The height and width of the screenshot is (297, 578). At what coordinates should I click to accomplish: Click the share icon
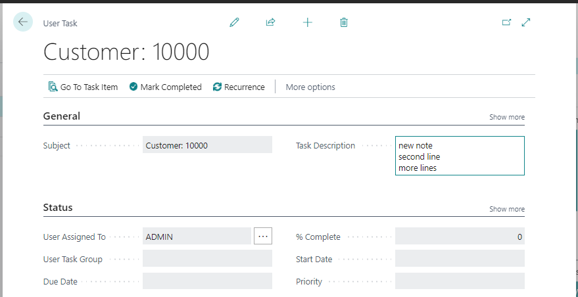[x=270, y=22]
